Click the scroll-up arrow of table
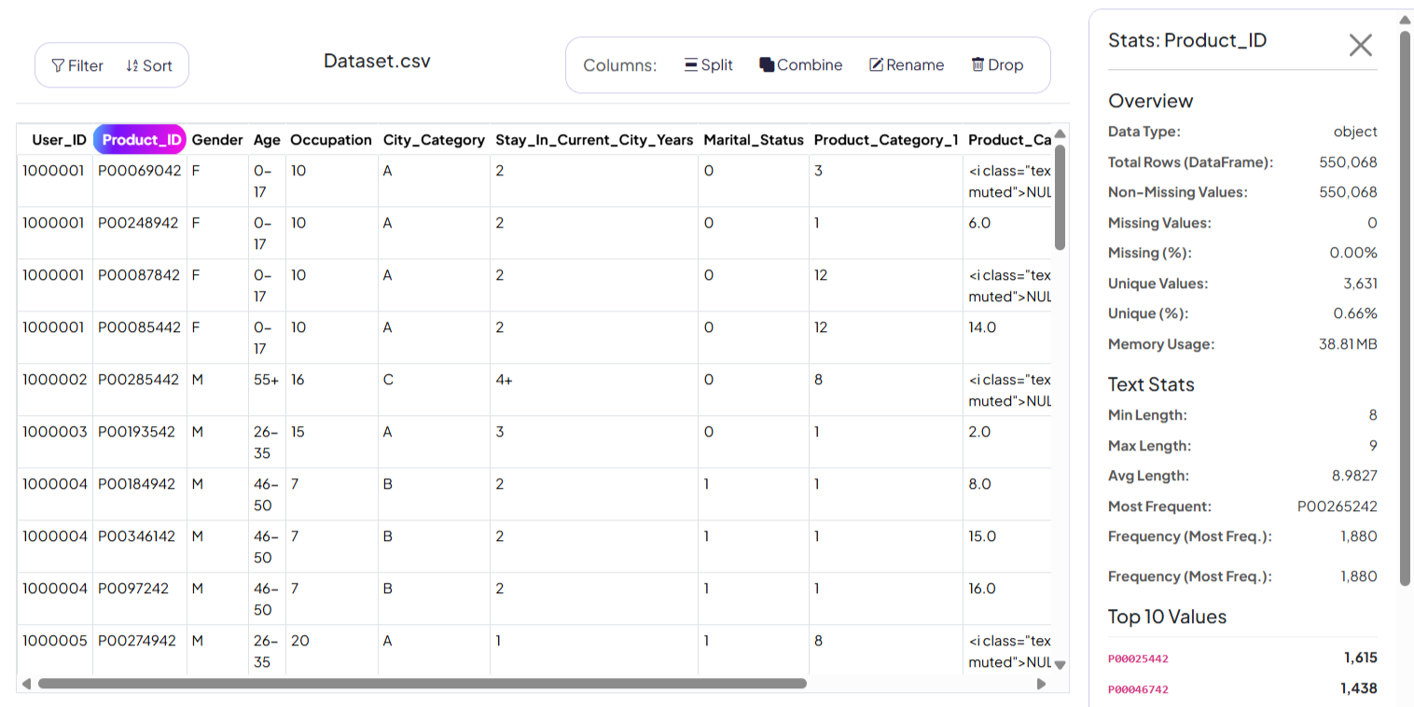Viewport: 1414px width, 707px height. (x=1060, y=133)
